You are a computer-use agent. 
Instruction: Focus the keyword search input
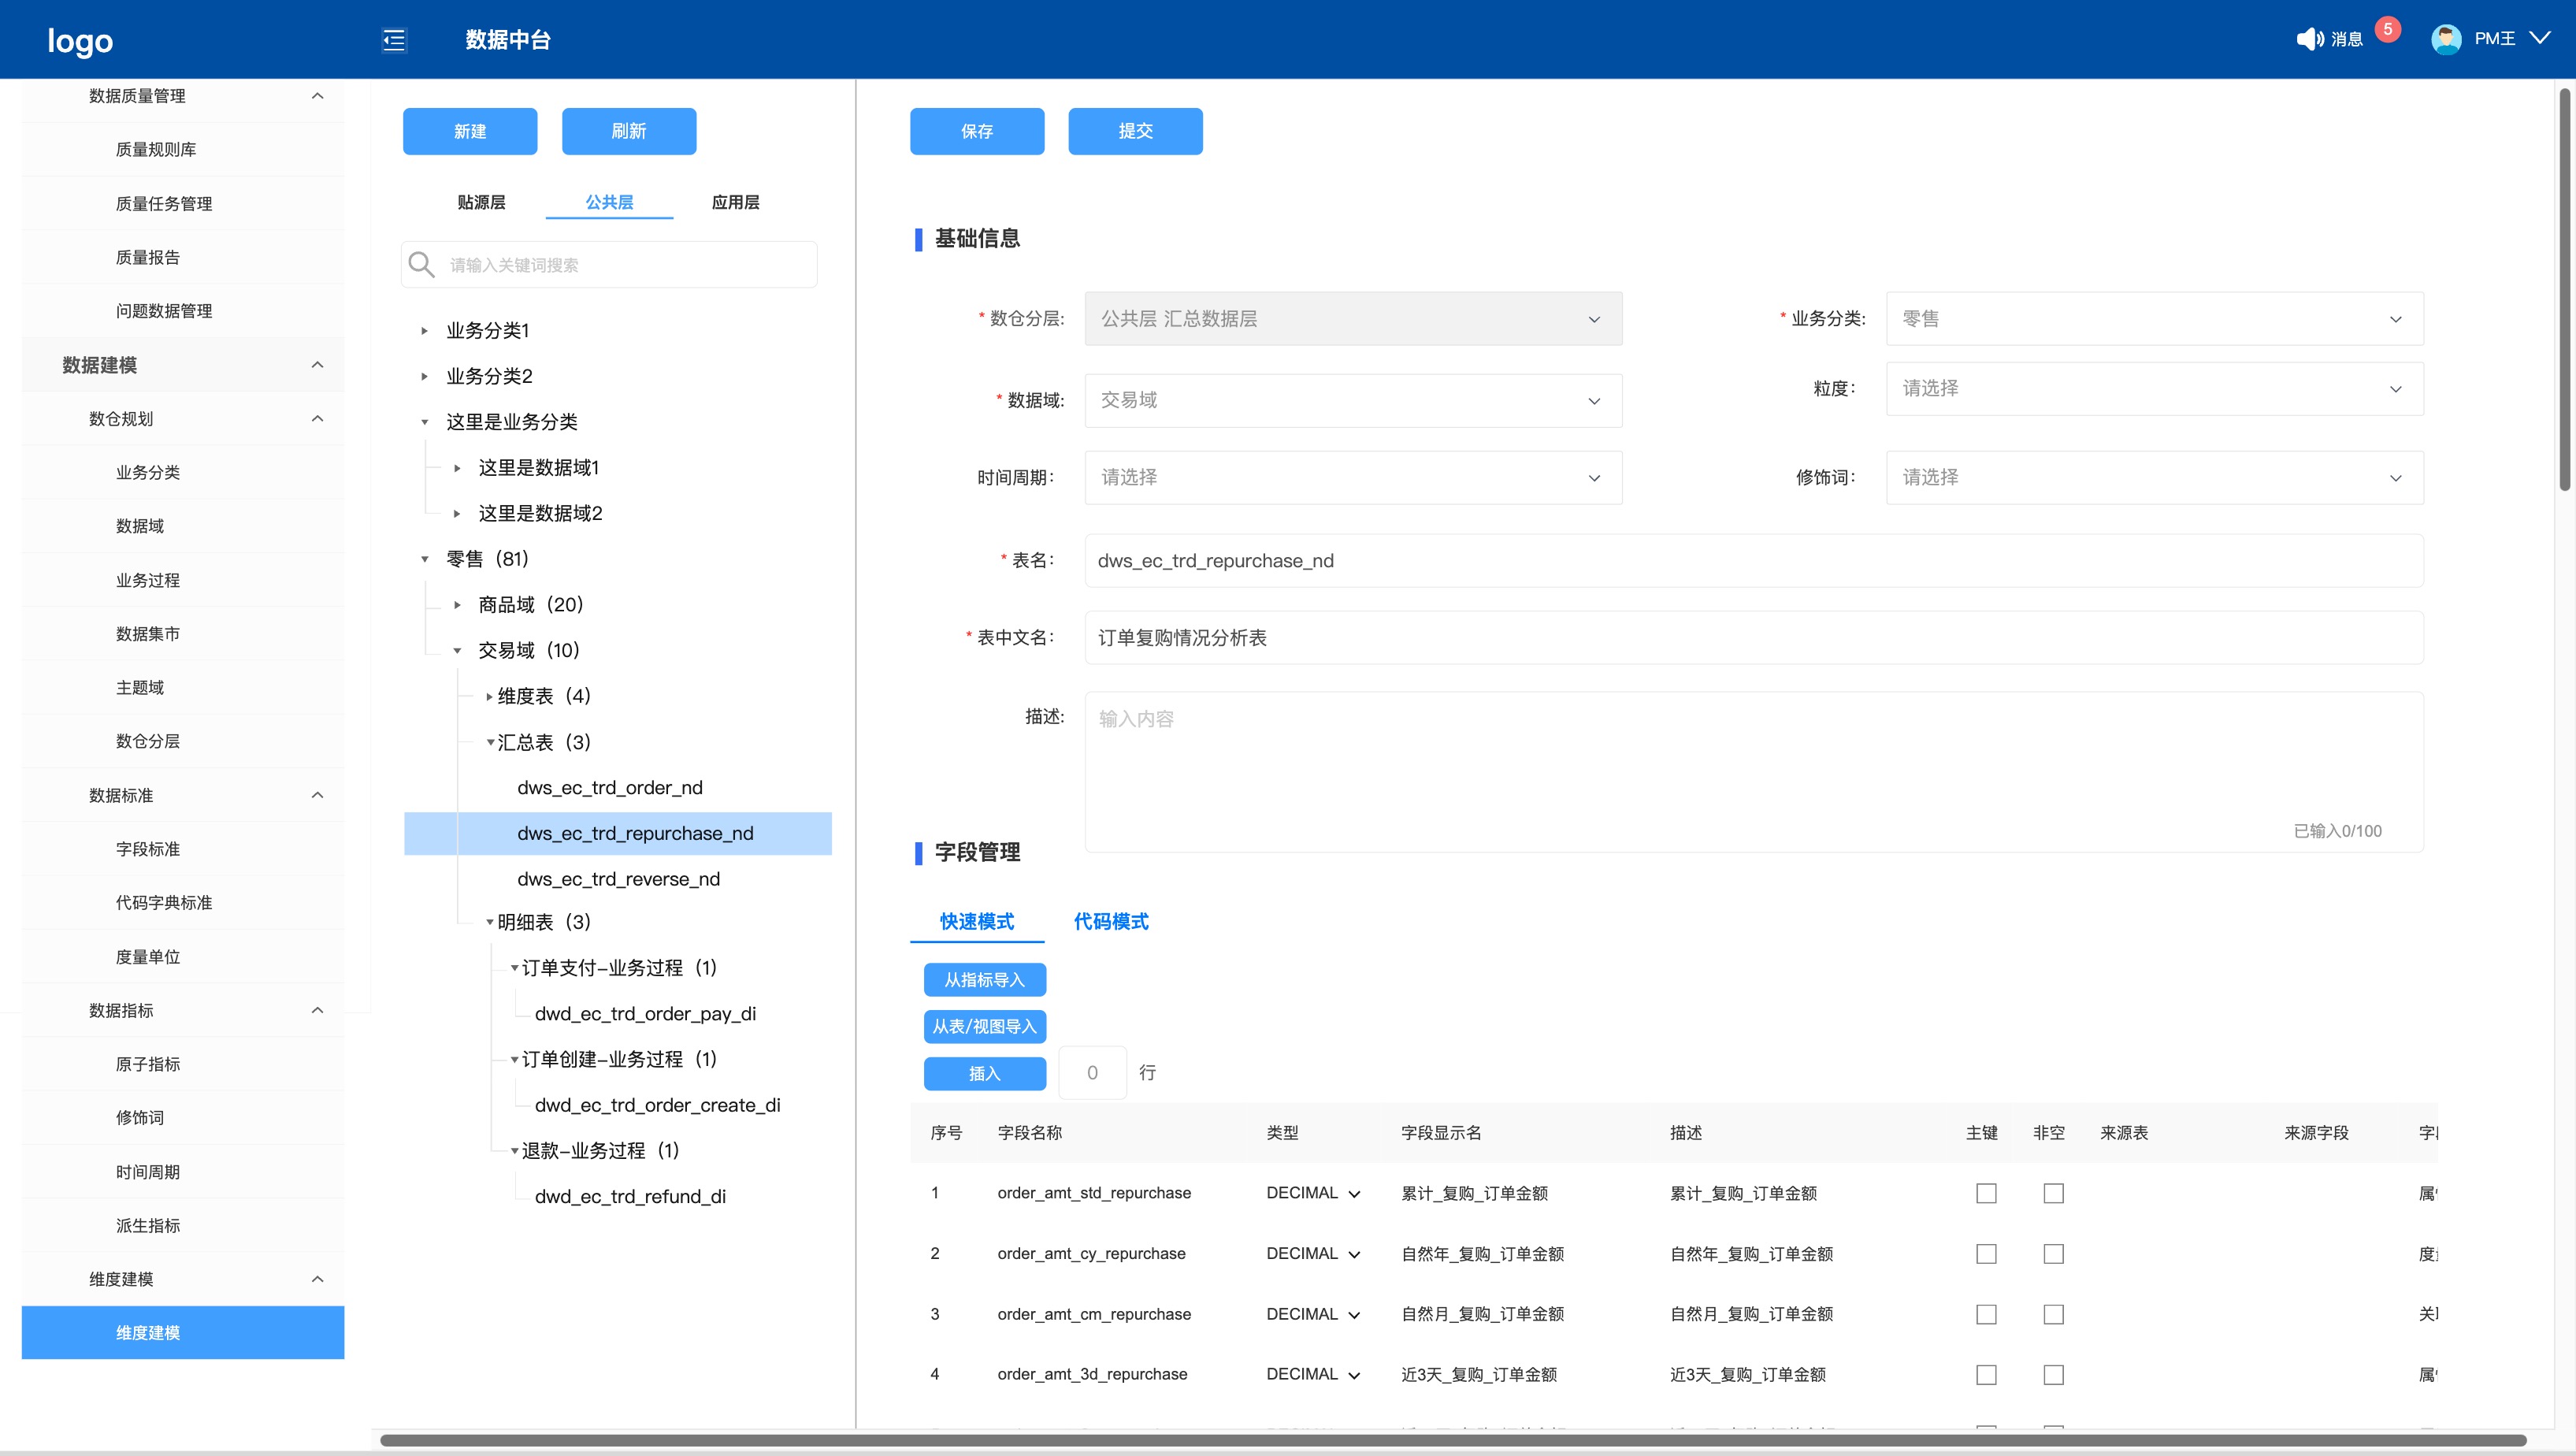pyautogui.click(x=609, y=264)
